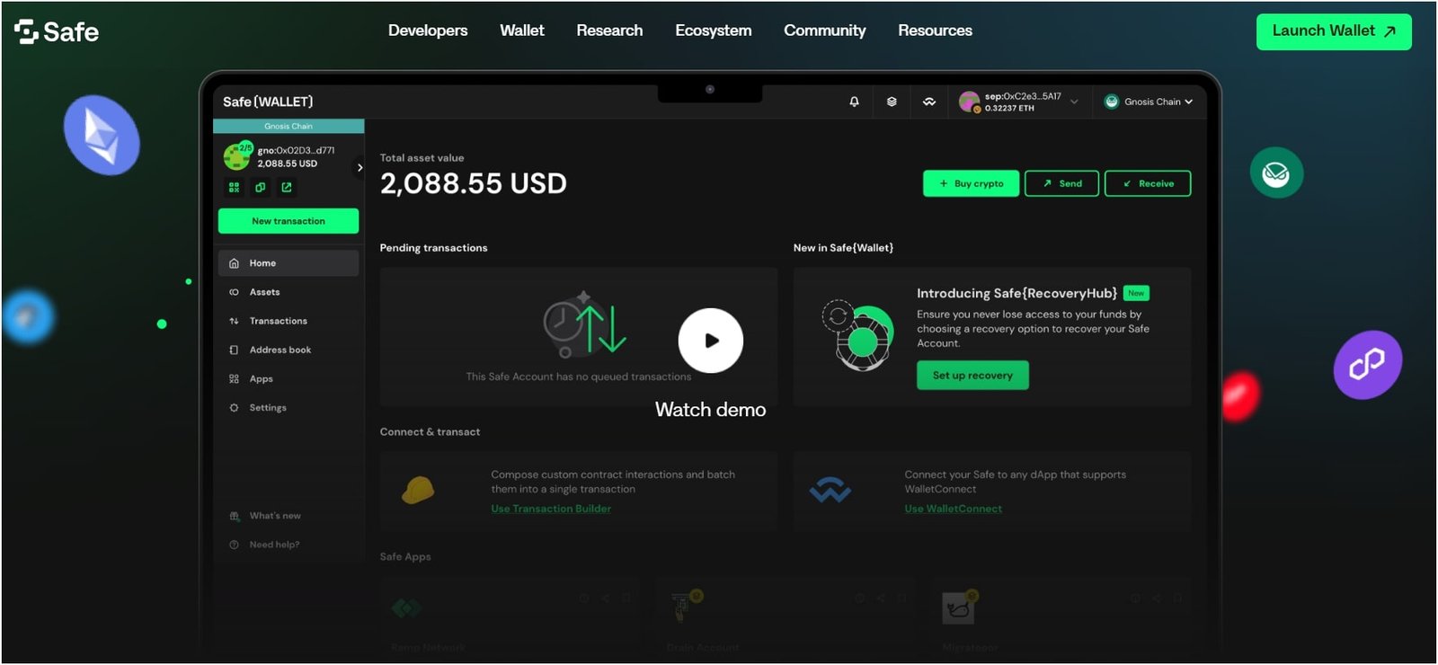Select Settings in the sidebar
The image size is (1438, 665).
[288, 407]
